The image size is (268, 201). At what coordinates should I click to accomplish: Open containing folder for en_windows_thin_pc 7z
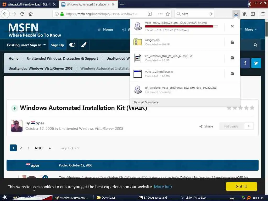232,58
